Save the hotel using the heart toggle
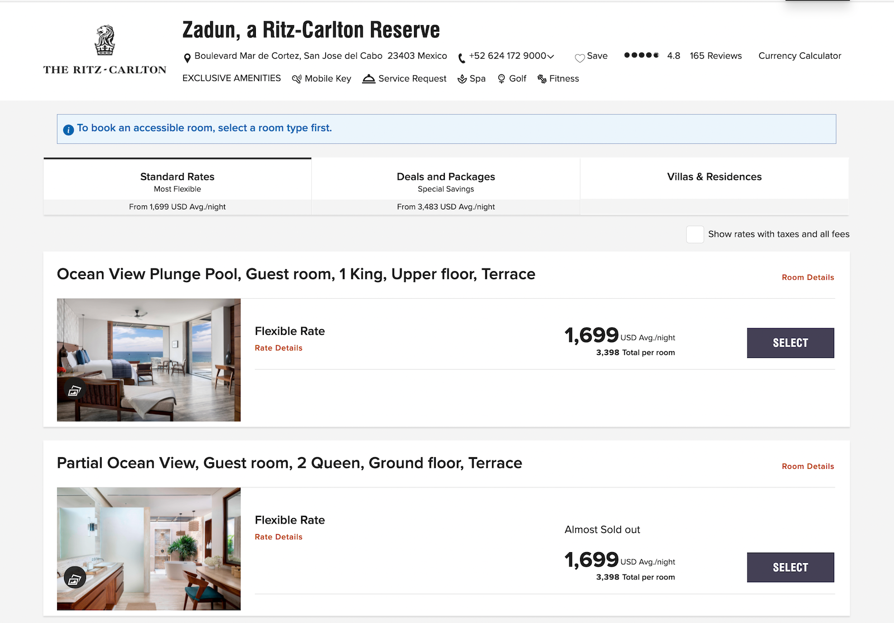The height and width of the screenshot is (623, 894). 579,56
